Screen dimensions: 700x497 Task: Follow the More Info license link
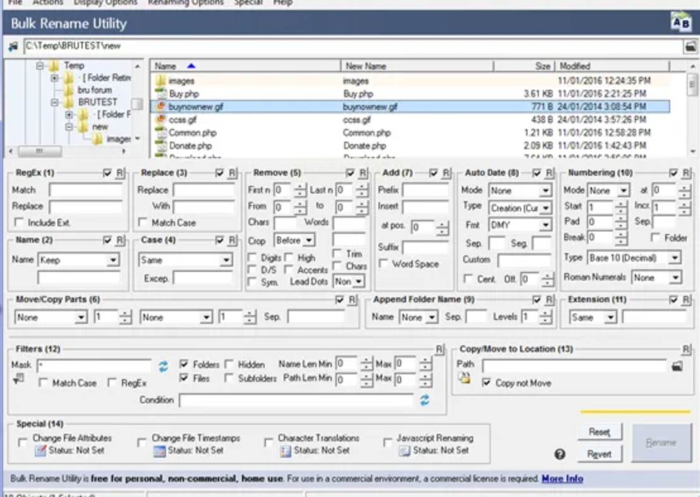pyautogui.click(x=562, y=479)
